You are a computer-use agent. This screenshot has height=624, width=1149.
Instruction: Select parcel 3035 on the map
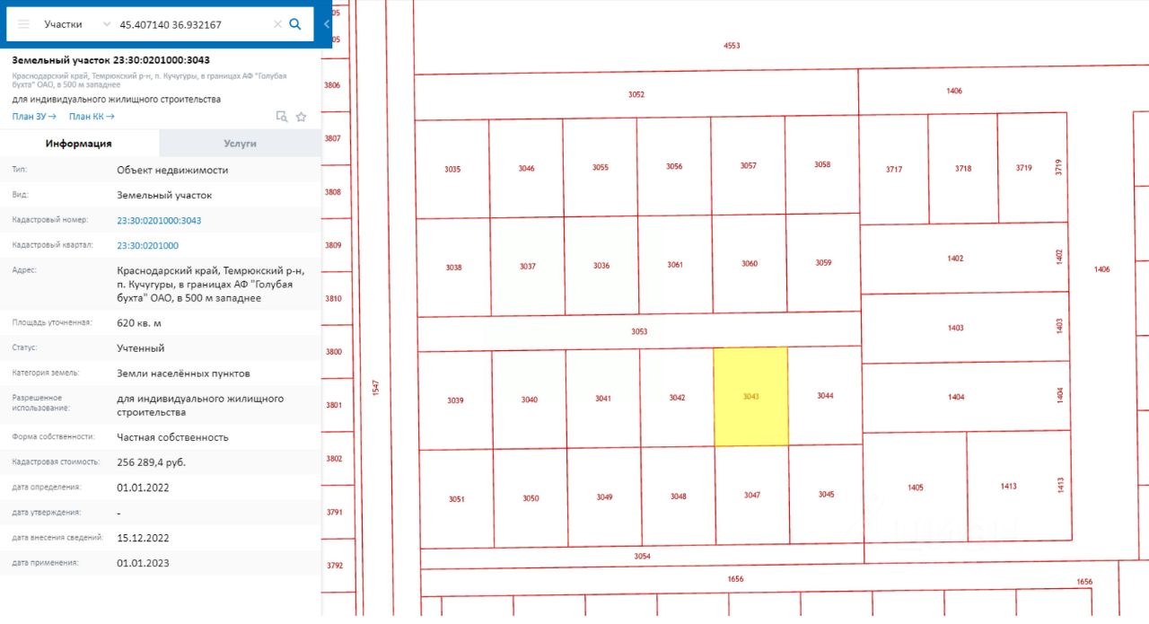tap(452, 169)
